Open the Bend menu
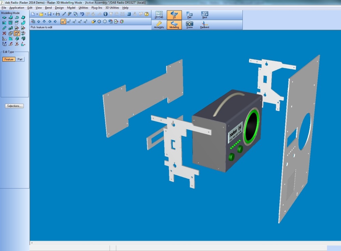341x251 pixels. coord(48,7)
